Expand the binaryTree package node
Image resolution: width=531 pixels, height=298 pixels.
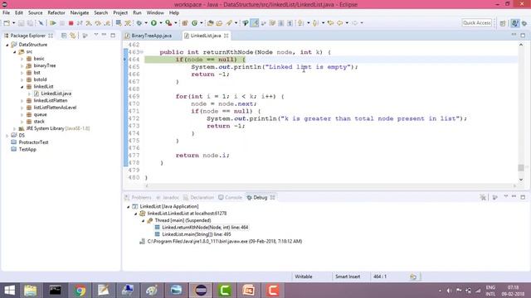coord(22,66)
